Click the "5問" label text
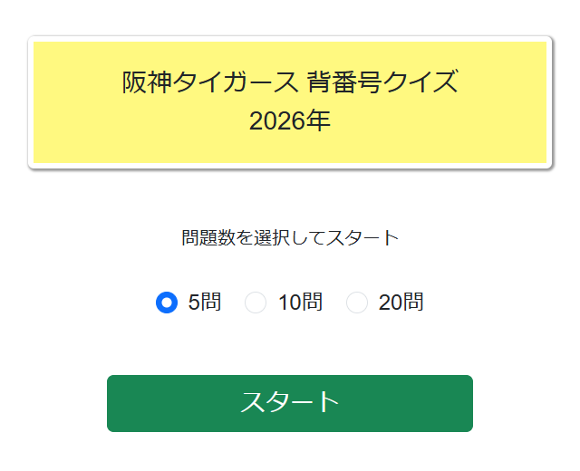The width and height of the screenshot is (580, 471). pos(205,303)
